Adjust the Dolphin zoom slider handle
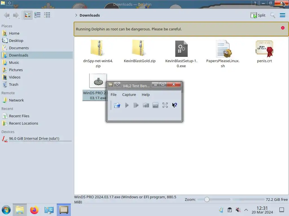The image size is (289, 216). [207, 199]
